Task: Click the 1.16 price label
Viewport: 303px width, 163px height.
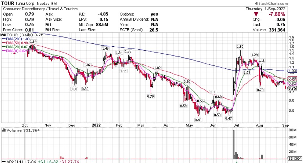Action: click(261, 61)
